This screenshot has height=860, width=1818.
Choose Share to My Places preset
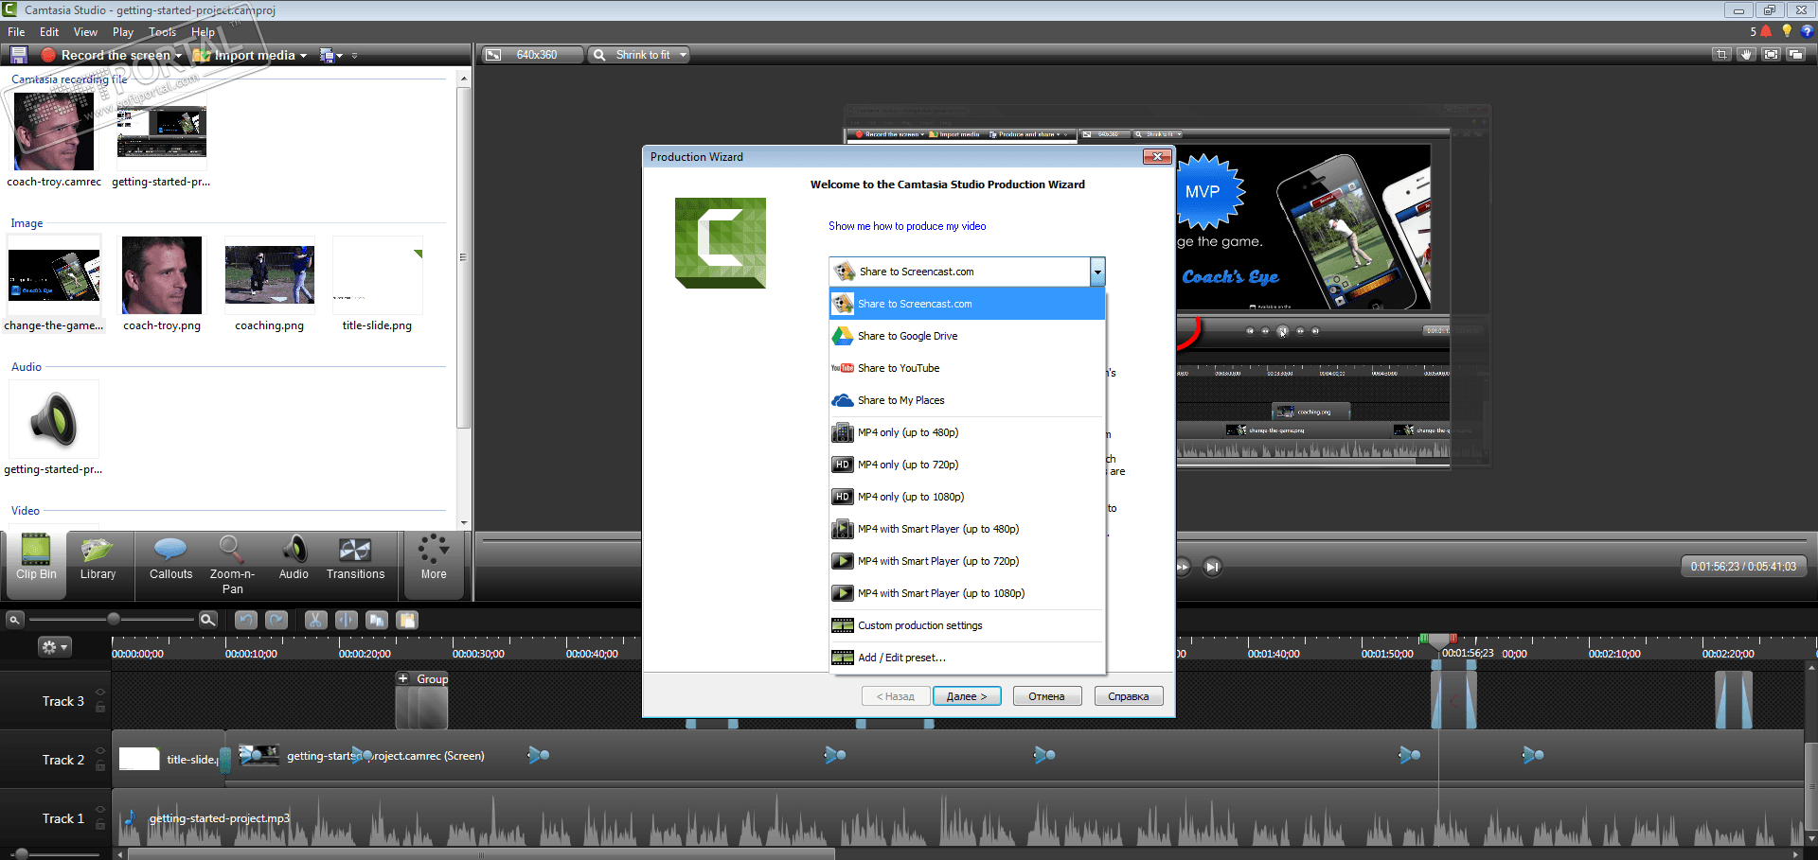(x=967, y=400)
